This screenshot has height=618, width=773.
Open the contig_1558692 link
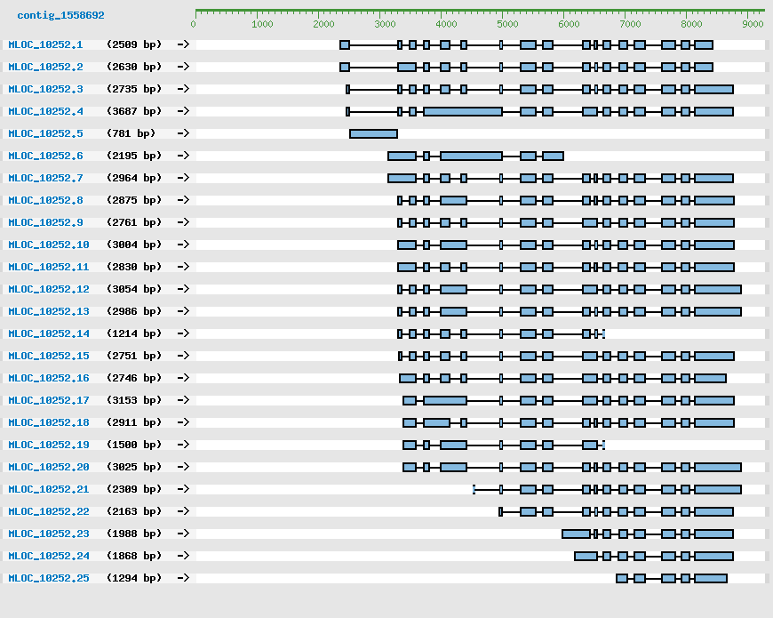60,15
